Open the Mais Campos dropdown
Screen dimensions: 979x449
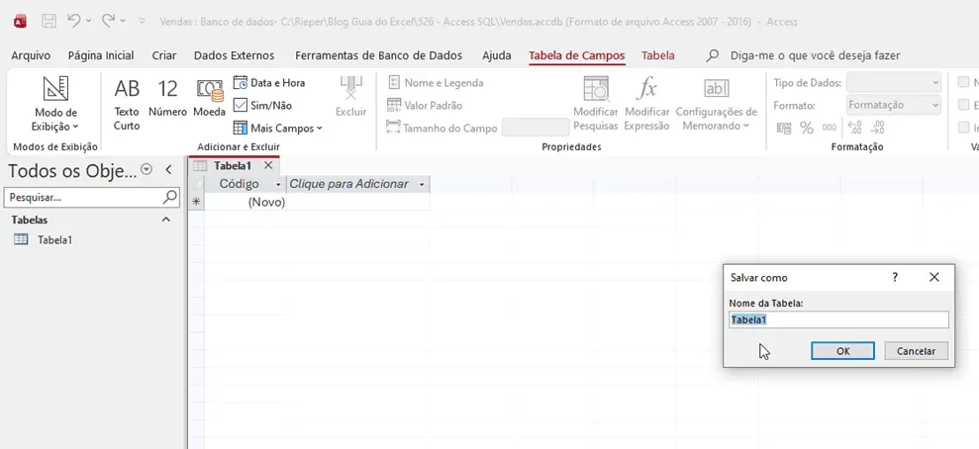click(278, 128)
